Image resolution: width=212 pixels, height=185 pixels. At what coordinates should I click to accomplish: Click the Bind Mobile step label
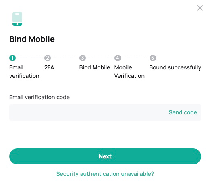pos(95,67)
